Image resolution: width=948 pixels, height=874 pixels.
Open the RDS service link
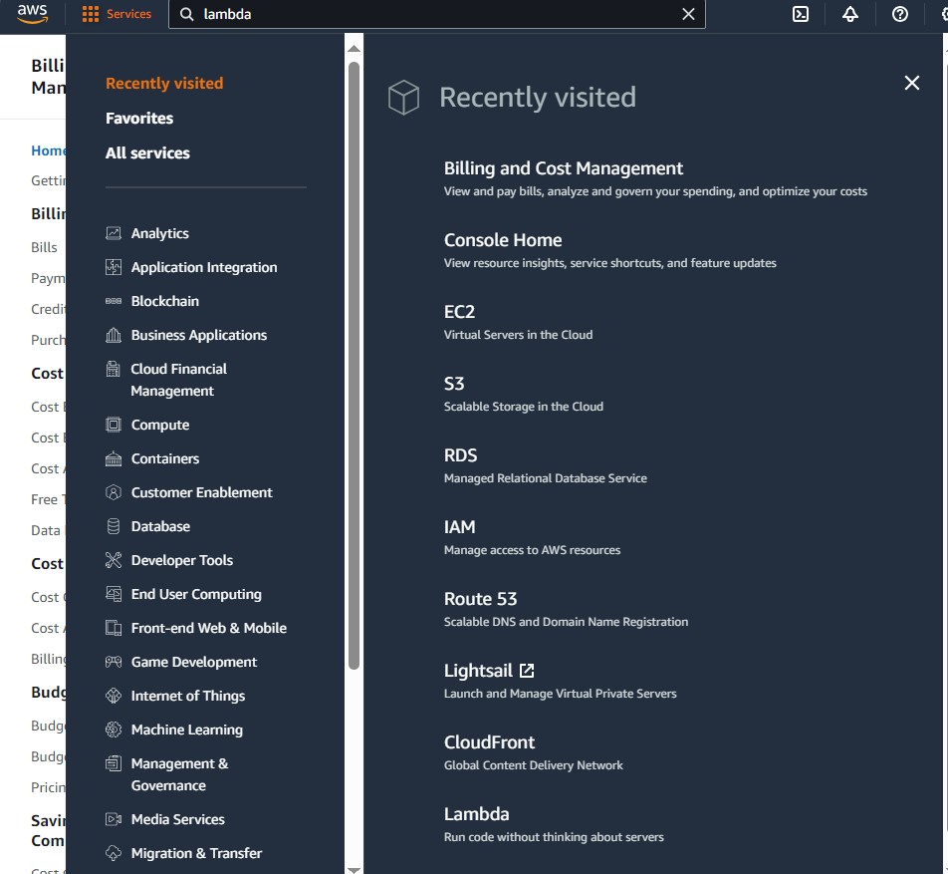click(460, 455)
